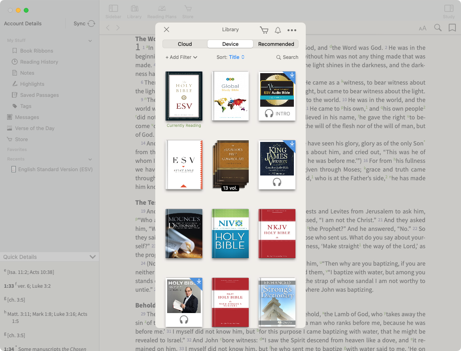Image resolution: width=461 pixels, height=351 pixels.
Task: Open the NIV Holy Bible cover
Action: pyautogui.click(x=230, y=234)
